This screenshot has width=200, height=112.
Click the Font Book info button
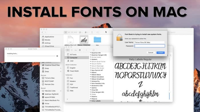coord(80,50)
